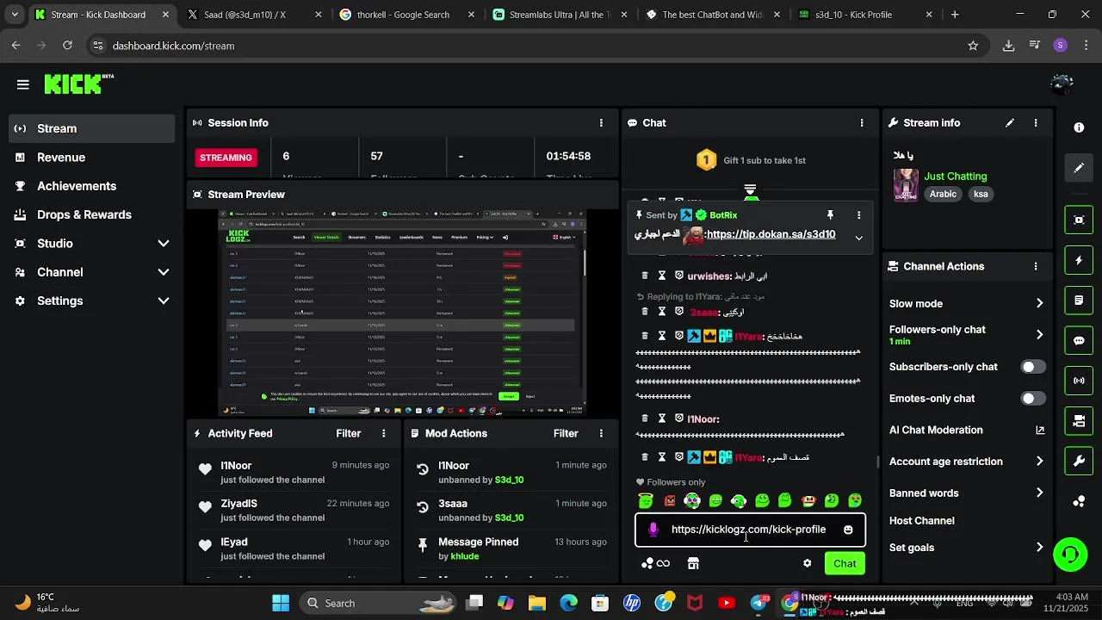The image size is (1102, 620).
Task: Click the purple microphone icon in chat input
Action: 653,530
